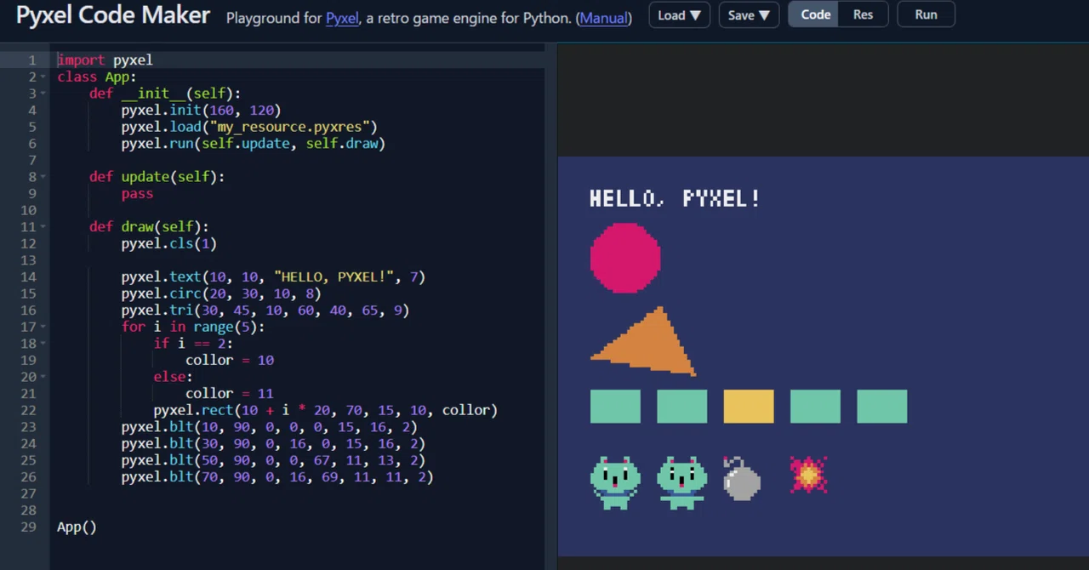The height and width of the screenshot is (570, 1089).
Task: Open the Load dropdown menu
Action: [679, 14]
